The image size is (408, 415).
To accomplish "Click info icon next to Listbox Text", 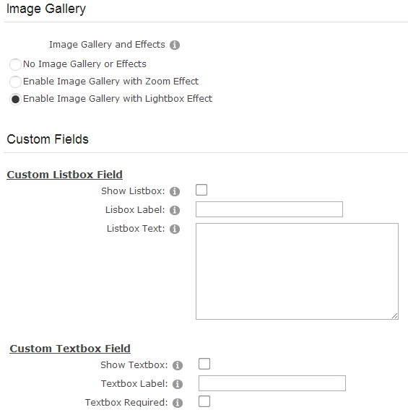I will 175,229.
